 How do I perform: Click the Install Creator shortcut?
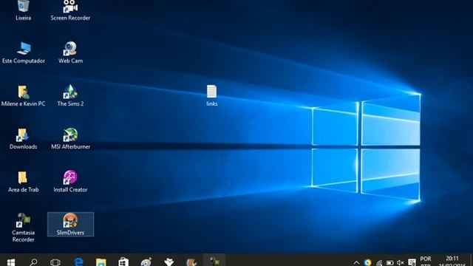click(x=70, y=182)
